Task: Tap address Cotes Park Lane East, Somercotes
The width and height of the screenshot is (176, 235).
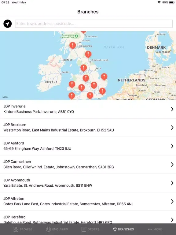Action: [x=68, y=204]
